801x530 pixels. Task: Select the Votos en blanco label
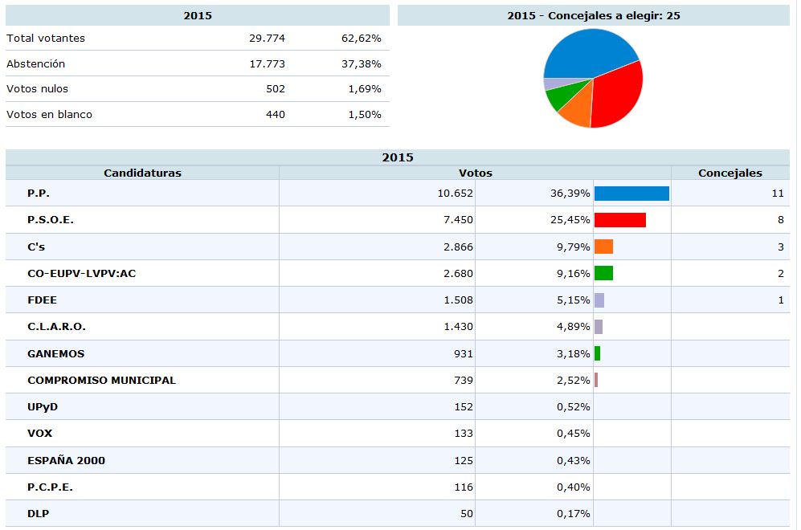click(x=49, y=114)
